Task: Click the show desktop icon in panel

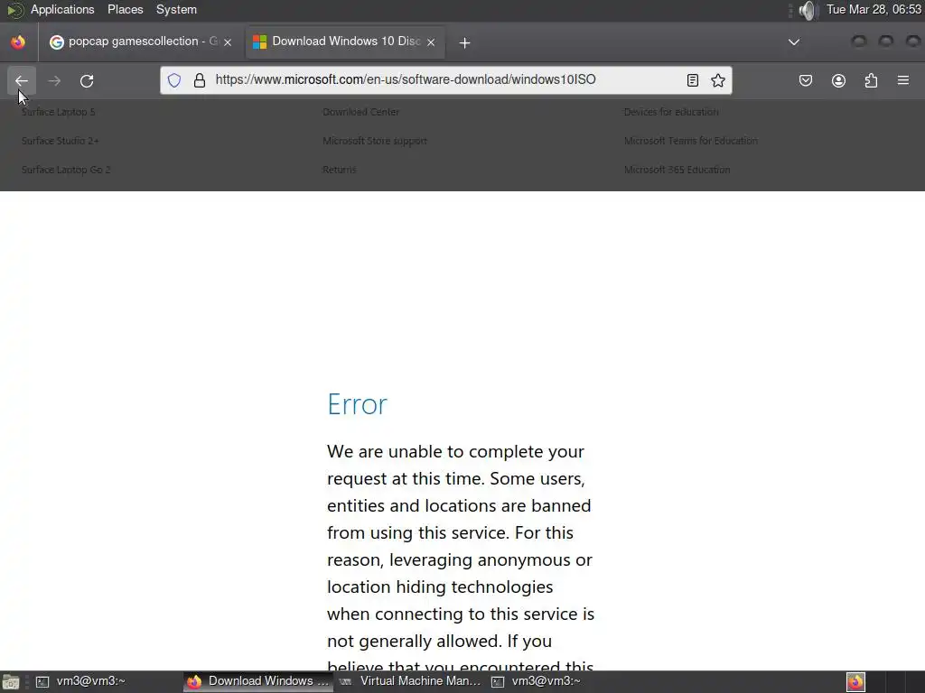Action: pos(11,682)
